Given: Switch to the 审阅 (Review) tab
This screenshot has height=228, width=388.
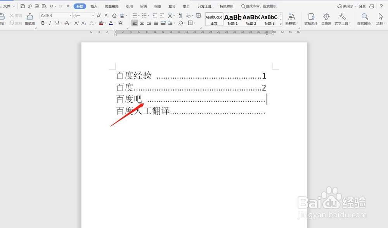Looking at the screenshot, I should 144,6.
